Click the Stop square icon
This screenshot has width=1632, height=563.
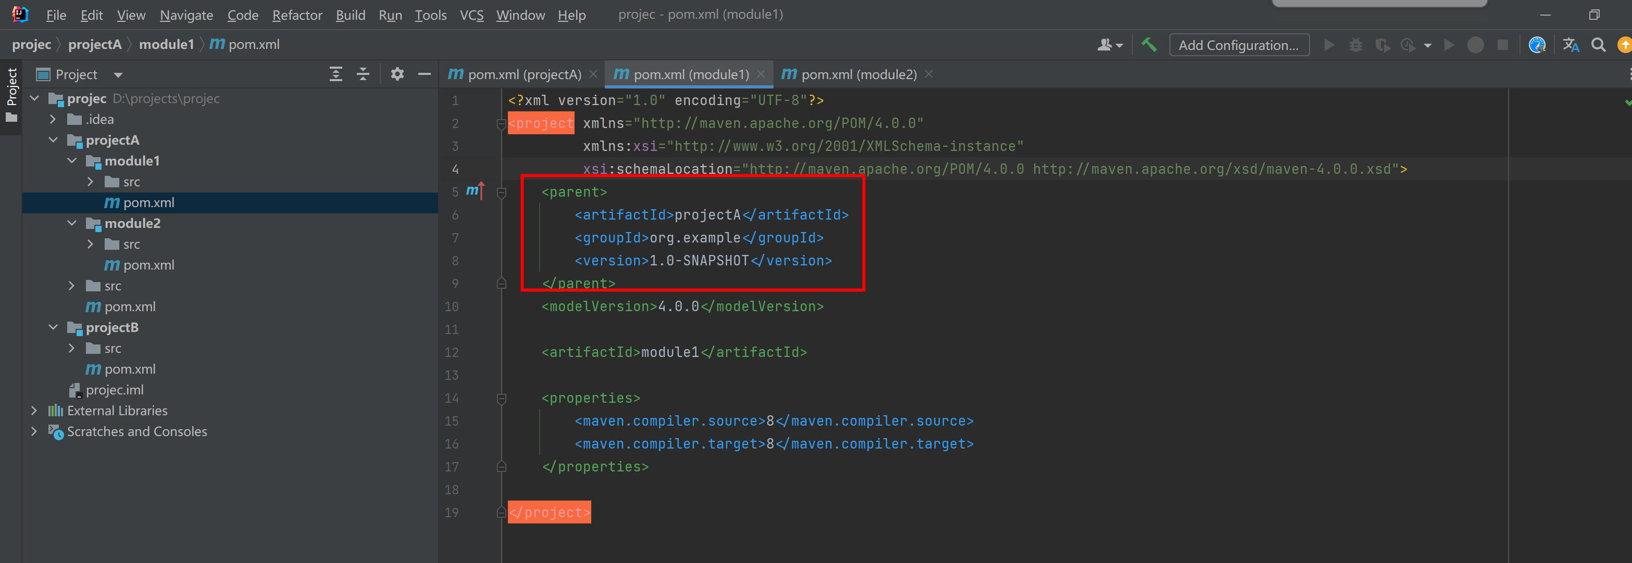[1502, 45]
